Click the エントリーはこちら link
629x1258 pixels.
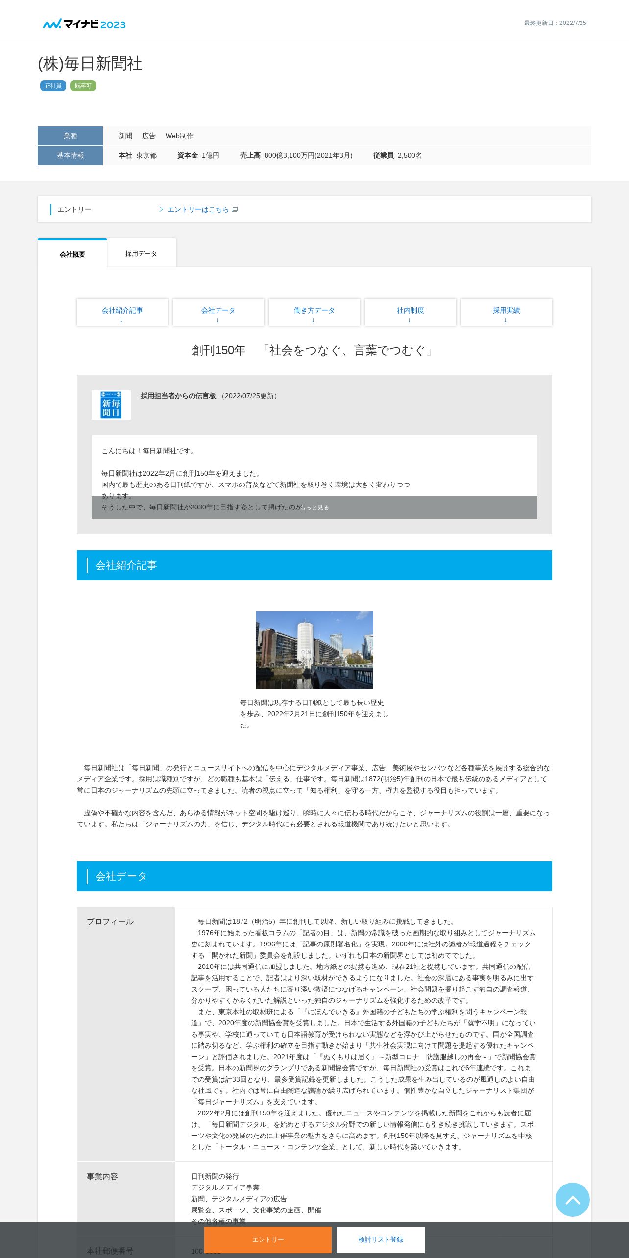click(198, 209)
